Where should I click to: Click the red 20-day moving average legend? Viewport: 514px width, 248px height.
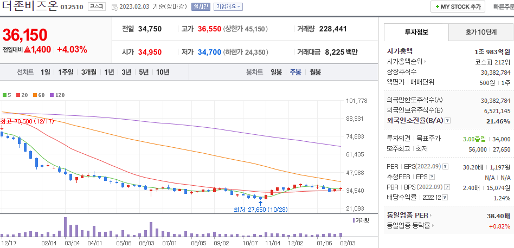coord(22,95)
